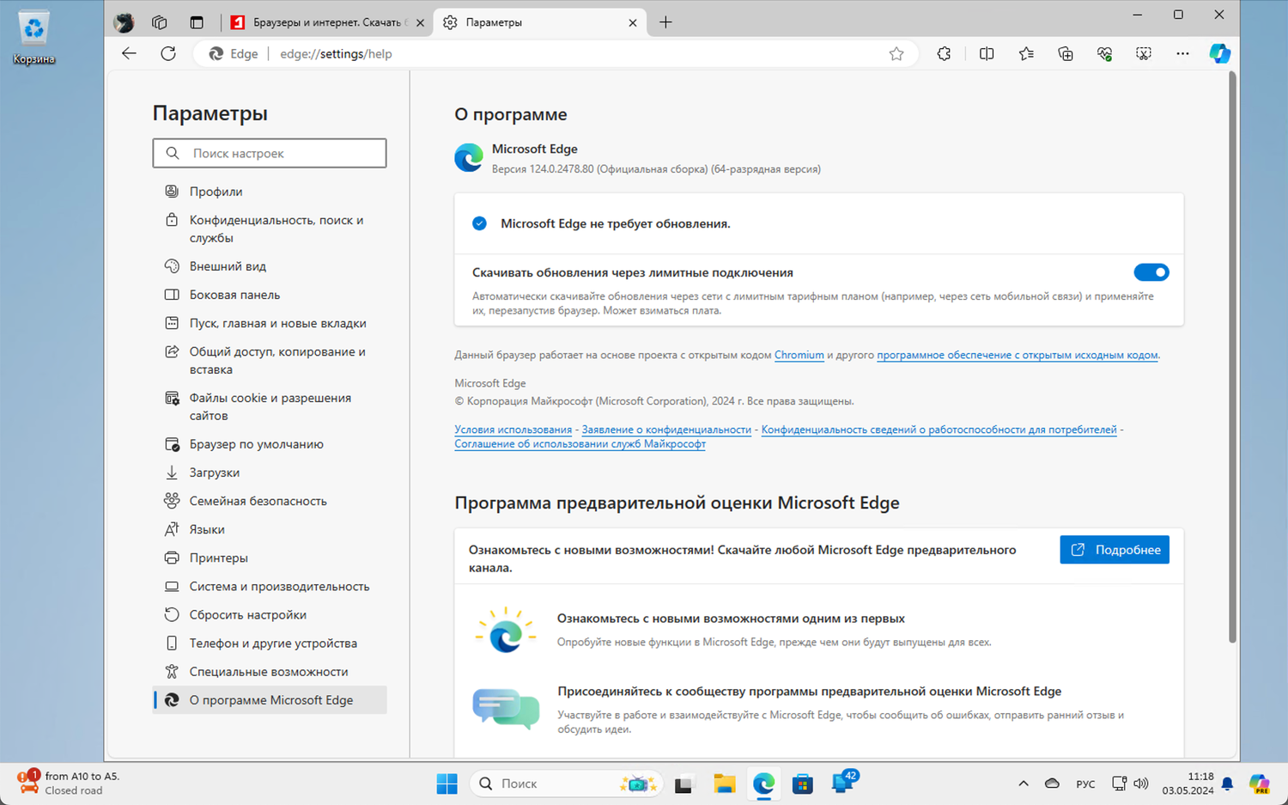Turn off 'Скачивать обновления через лимитные подключения' switch
Image resolution: width=1288 pixels, height=805 pixels.
[x=1151, y=272]
